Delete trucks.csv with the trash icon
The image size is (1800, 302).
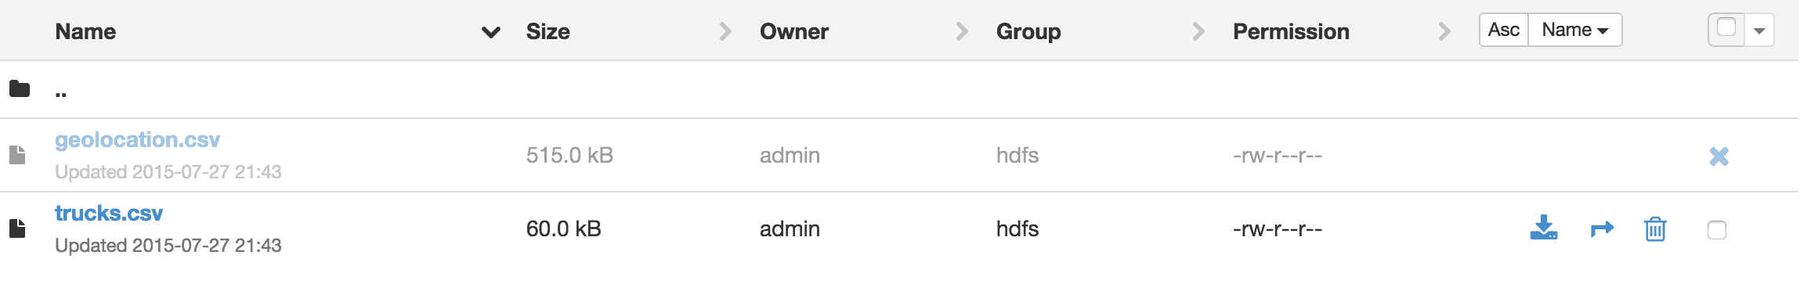[x=1655, y=228]
